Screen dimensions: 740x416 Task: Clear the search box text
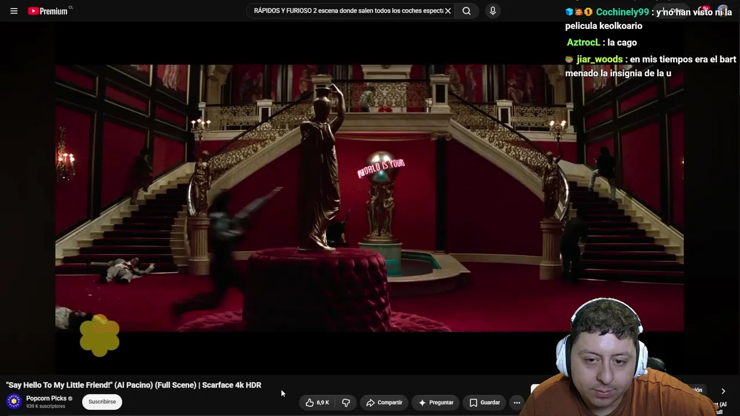447,11
